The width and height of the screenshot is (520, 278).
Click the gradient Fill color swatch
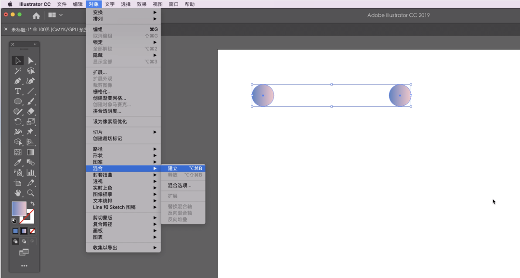19,209
